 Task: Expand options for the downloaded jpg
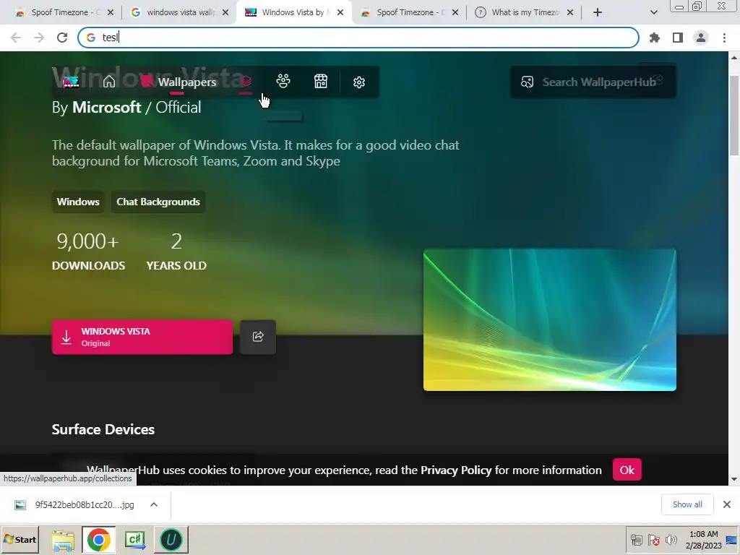(154, 504)
